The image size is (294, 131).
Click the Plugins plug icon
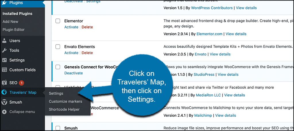(x=4, y=3)
